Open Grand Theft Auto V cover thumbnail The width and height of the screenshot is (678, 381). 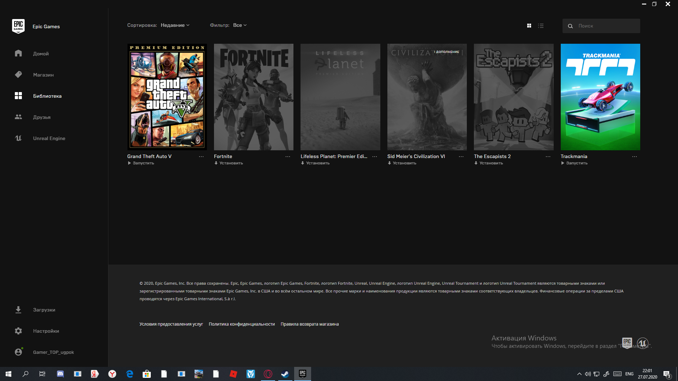(167, 97)
